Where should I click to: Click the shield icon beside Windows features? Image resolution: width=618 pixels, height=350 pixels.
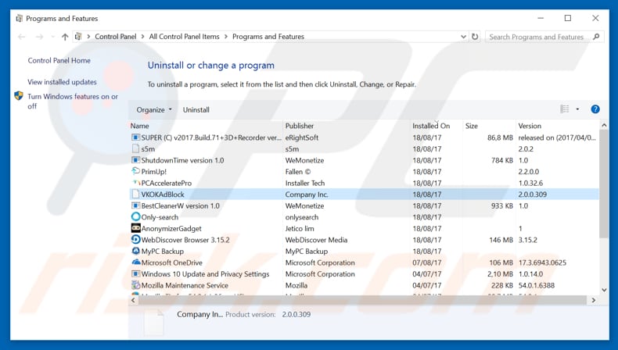point(19,95)
